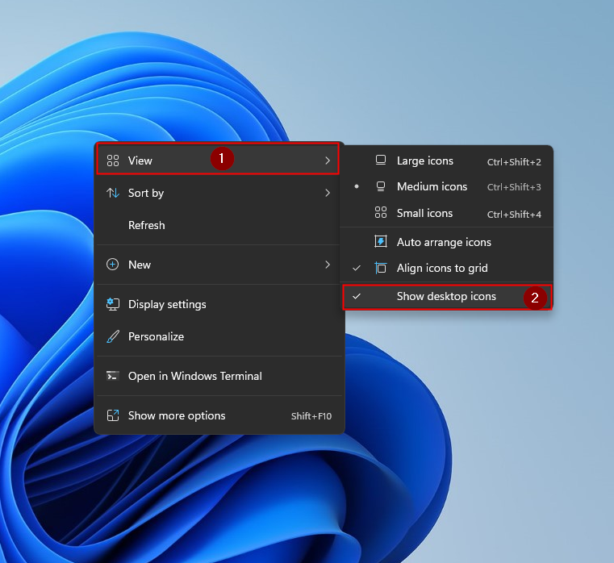Click the Personalize paintbrush icon

[113, 336]
